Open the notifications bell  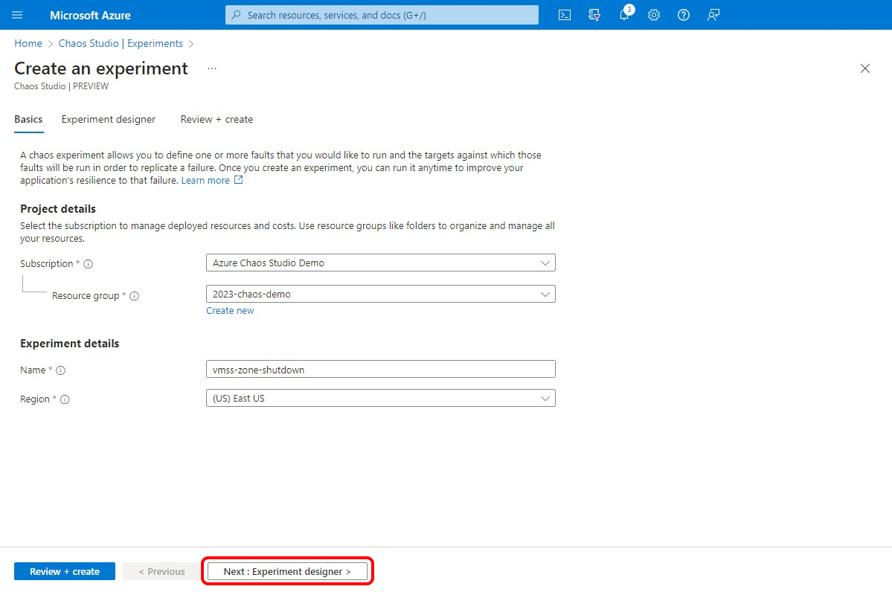click(625, 15)
